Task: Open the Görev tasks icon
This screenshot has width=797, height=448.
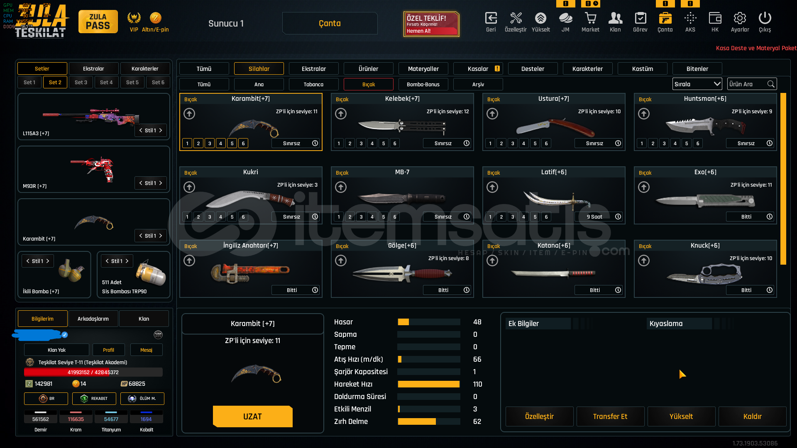Action: tap(640, 18)
